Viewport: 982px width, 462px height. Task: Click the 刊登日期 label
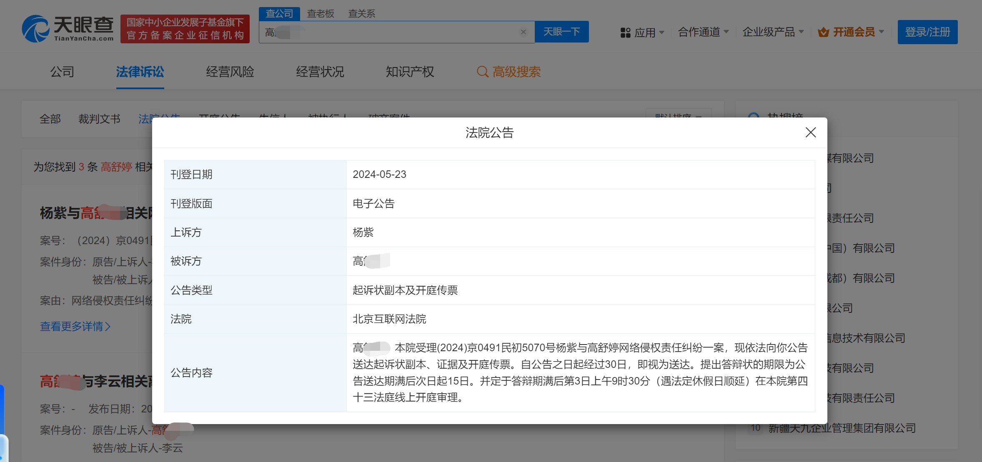(x=191, y=174)
